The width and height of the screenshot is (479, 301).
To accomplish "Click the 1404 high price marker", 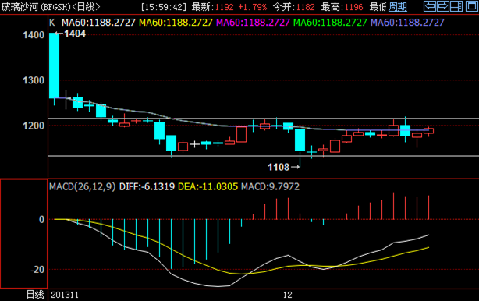I will [x=75, y=34].
